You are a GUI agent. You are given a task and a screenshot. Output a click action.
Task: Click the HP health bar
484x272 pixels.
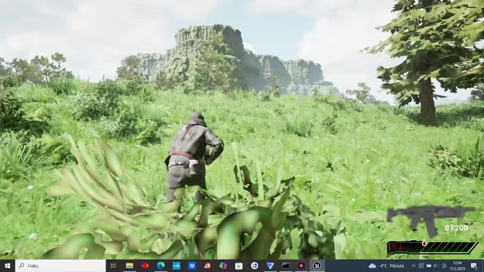pos(432,247)
